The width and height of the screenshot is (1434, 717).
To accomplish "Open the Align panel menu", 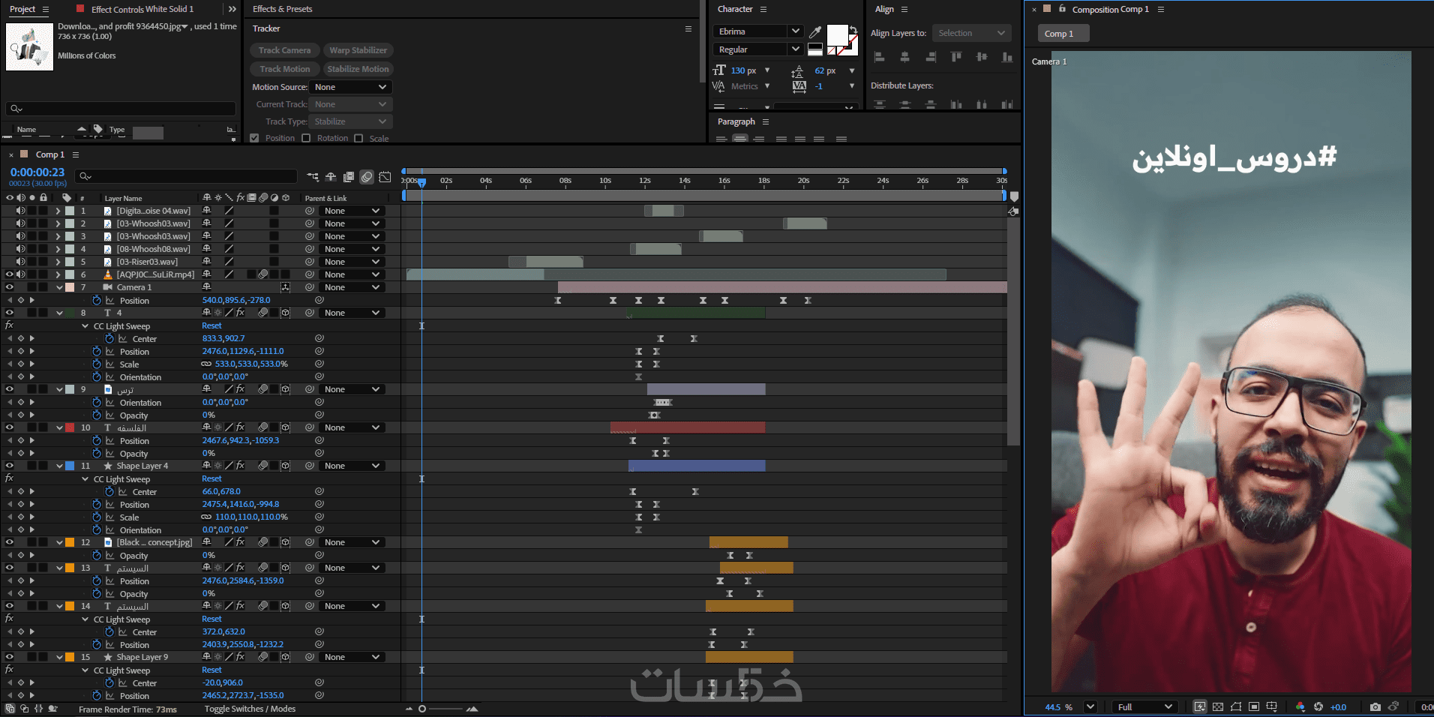I will coord(904,9).
